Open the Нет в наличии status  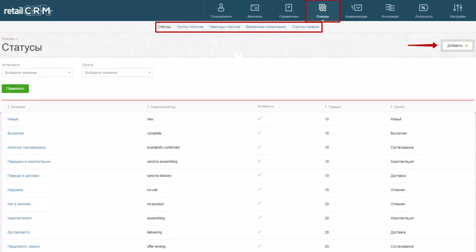coord(19,204)
